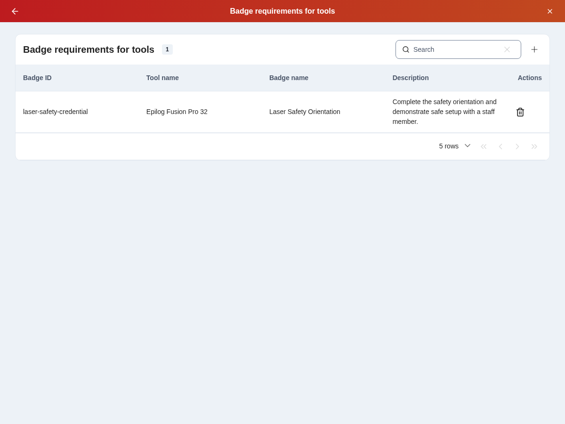This screenshot has height=424, width=565.
Task: Go to the previous page
Action: (500, 147)
